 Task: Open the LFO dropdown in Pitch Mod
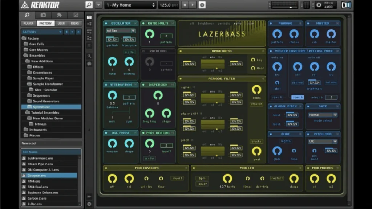[323, 142]
